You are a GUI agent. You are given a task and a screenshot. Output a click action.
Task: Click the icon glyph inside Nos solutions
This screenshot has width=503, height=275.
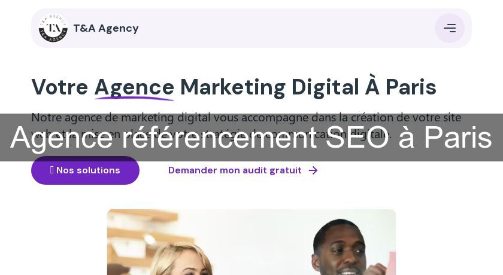coord(52,170)
